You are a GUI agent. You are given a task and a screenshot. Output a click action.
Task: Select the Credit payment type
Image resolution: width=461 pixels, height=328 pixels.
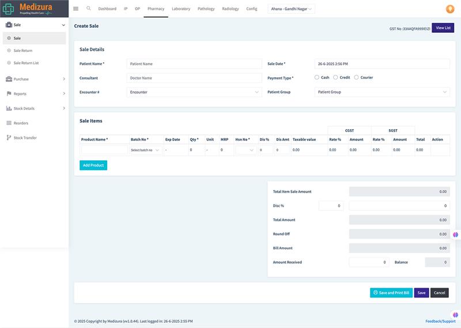coord(335,77)
